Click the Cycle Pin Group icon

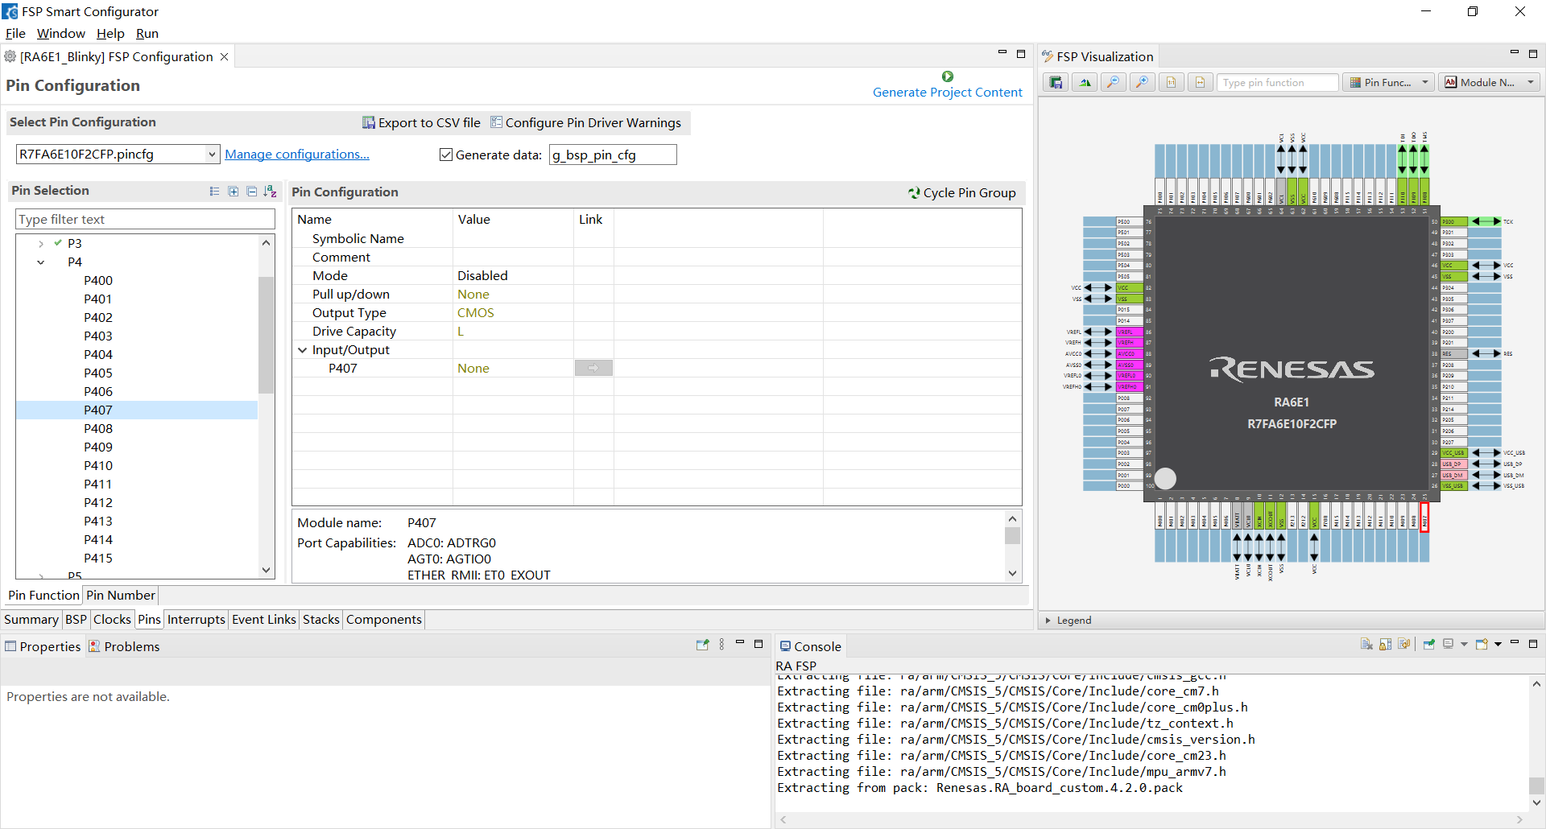(x=914, y=193)
